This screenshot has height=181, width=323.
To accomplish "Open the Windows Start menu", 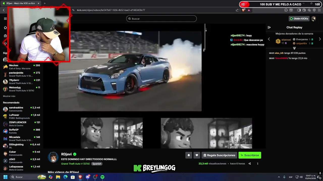I will 5,177.
